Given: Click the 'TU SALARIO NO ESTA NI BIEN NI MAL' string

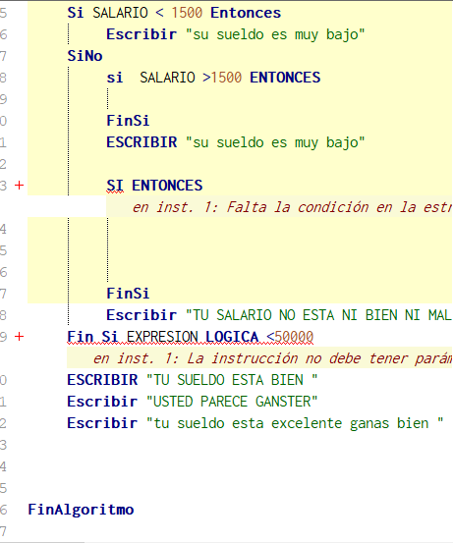Looking at the screenshot, I should (x=318, y=315).
